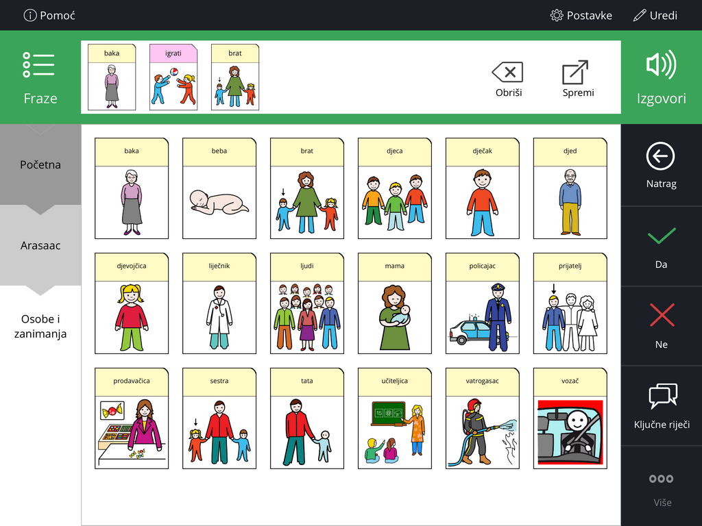Open the Pomoć help info
This screenshot has height=526, width=702.
point(49,15)
